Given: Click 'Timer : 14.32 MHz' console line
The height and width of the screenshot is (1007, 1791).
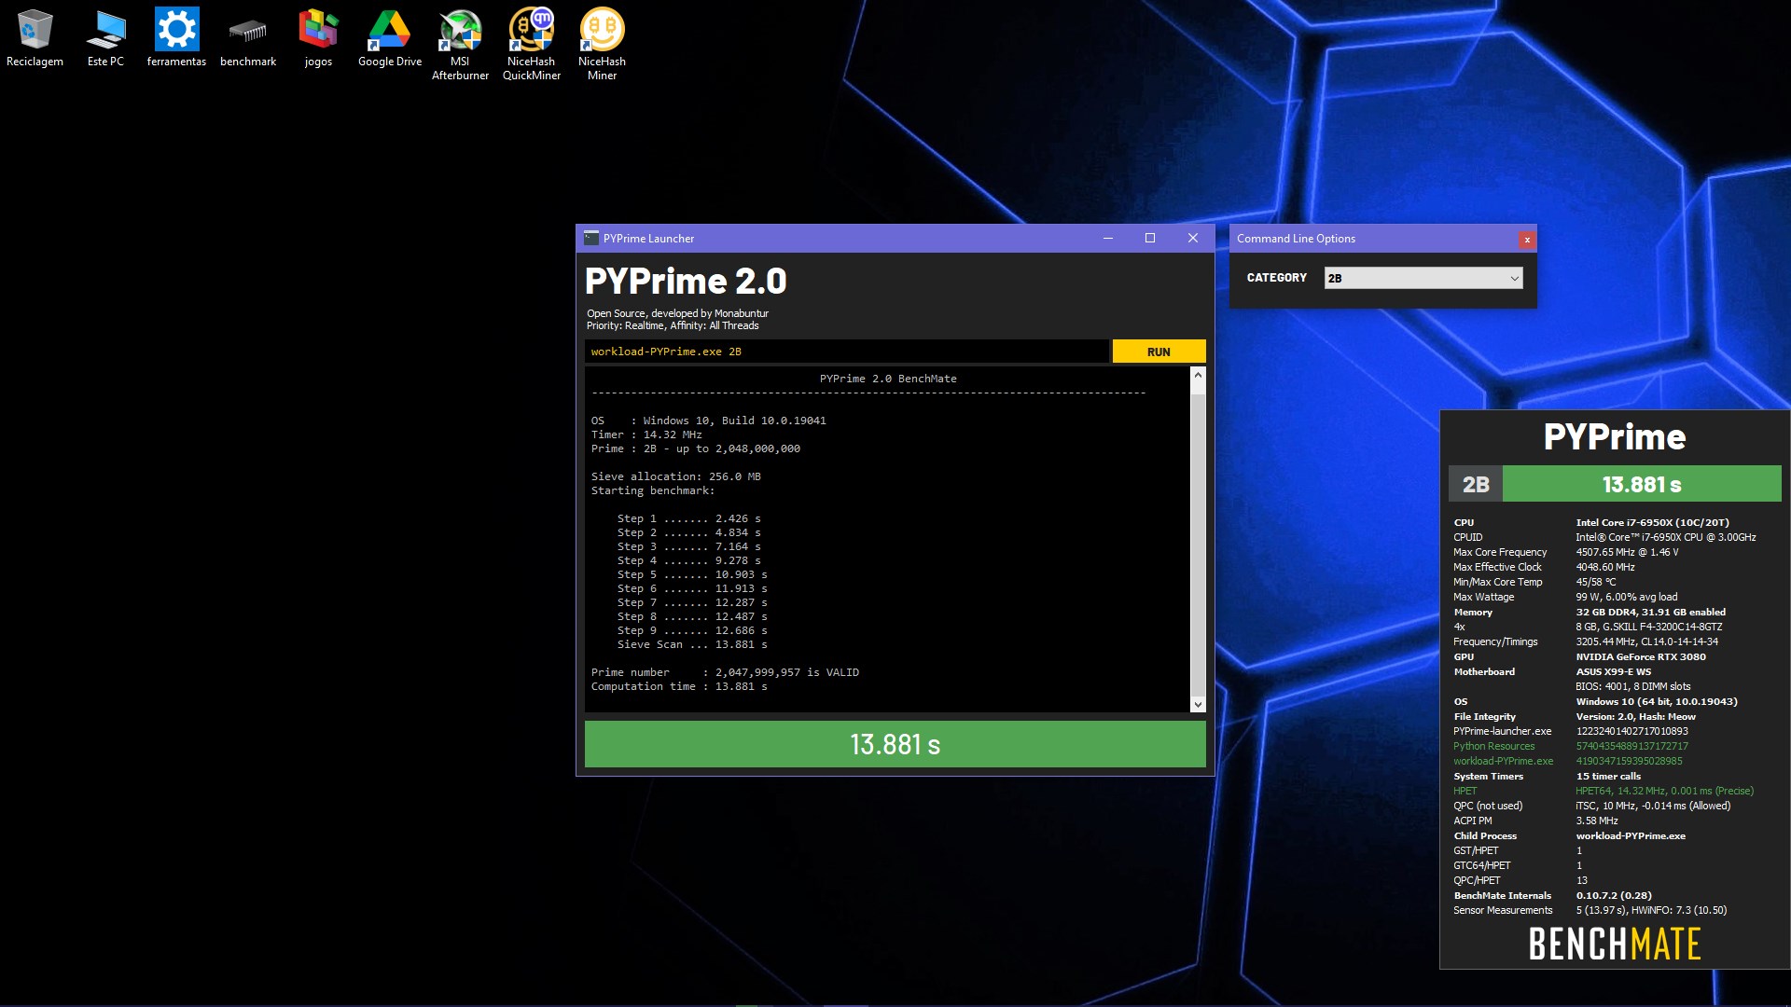Looking at the screenshot, I should [x=646, y=435].
